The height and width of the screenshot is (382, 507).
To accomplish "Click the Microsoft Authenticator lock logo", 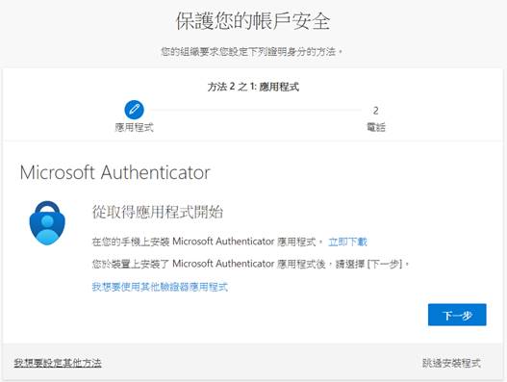I will pyautogui.click(x=47, y=223).
